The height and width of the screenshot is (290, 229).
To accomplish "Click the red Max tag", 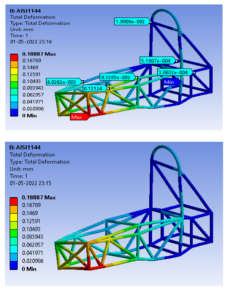I will point(79,117).
